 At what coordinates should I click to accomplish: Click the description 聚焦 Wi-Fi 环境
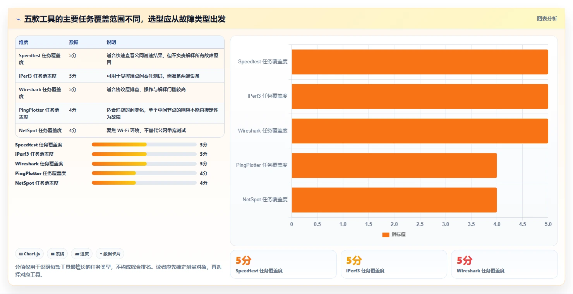pos(146,131)
